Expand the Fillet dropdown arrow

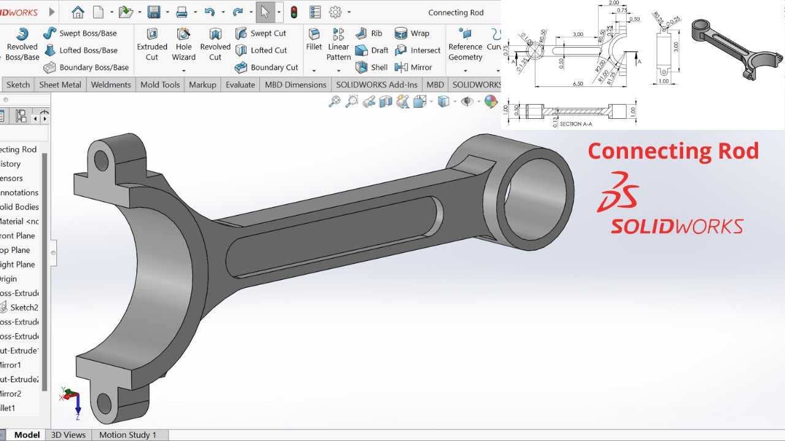click(314, 70)
